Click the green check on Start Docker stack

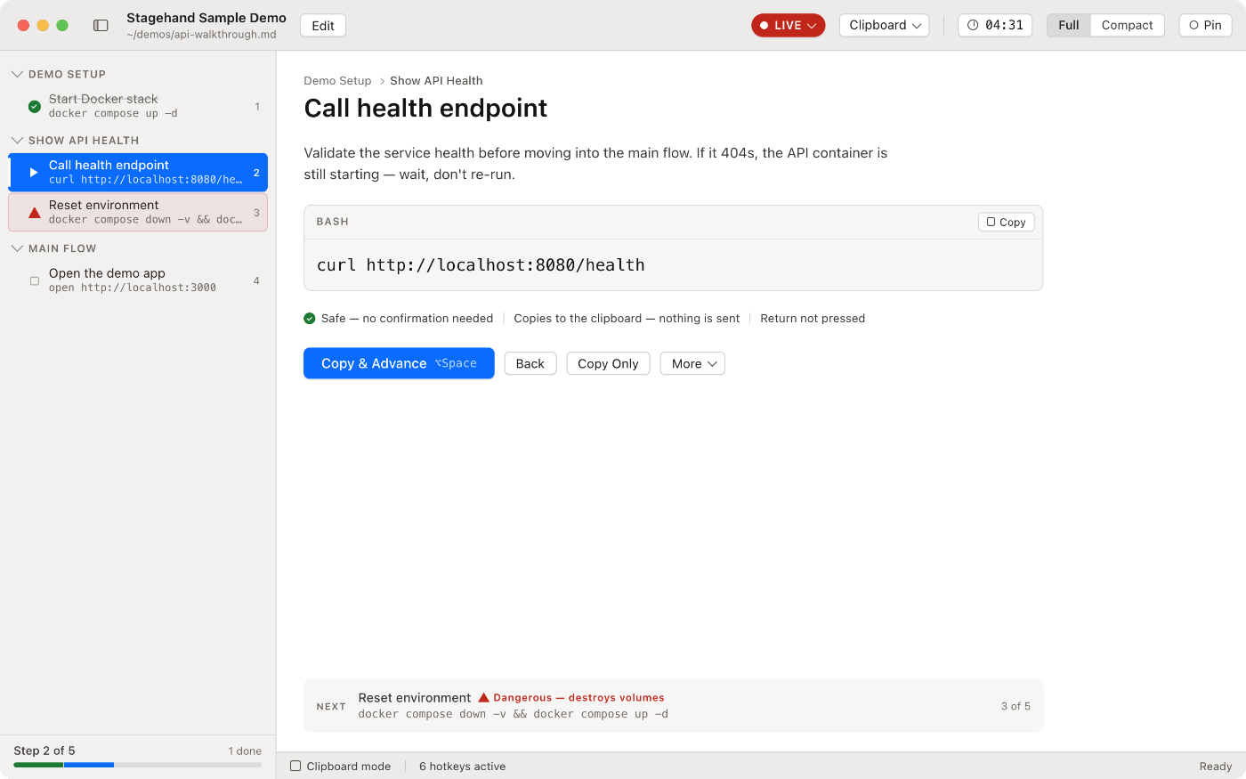point(35,107)
